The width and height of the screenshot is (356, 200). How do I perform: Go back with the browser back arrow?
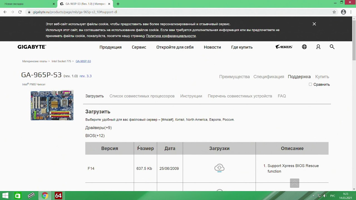[x=5, y=12]
